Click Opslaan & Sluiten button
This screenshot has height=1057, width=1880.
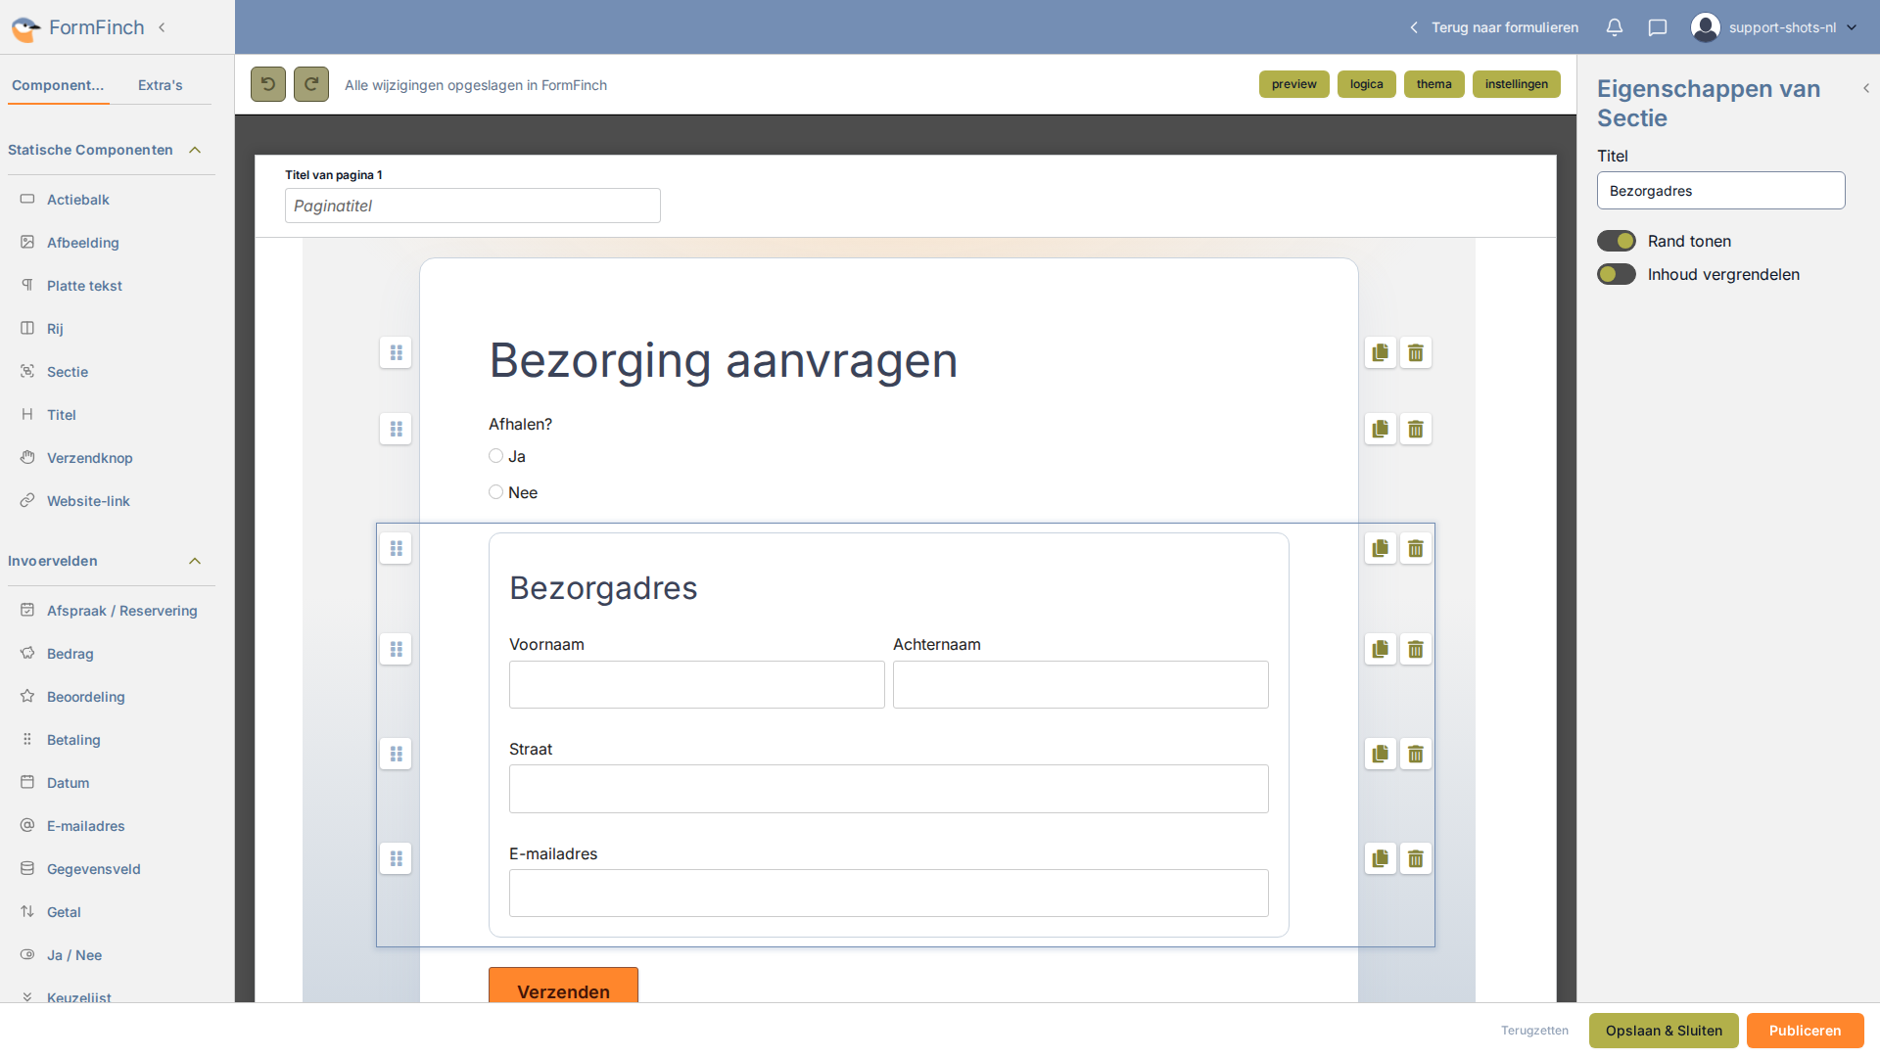1664,1031
